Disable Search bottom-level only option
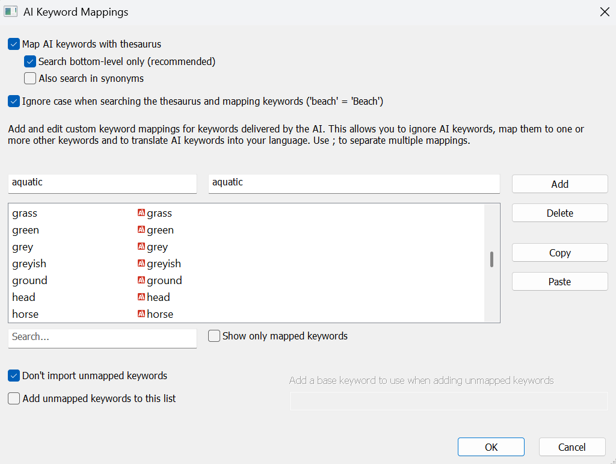 click(x=30, y=61)
